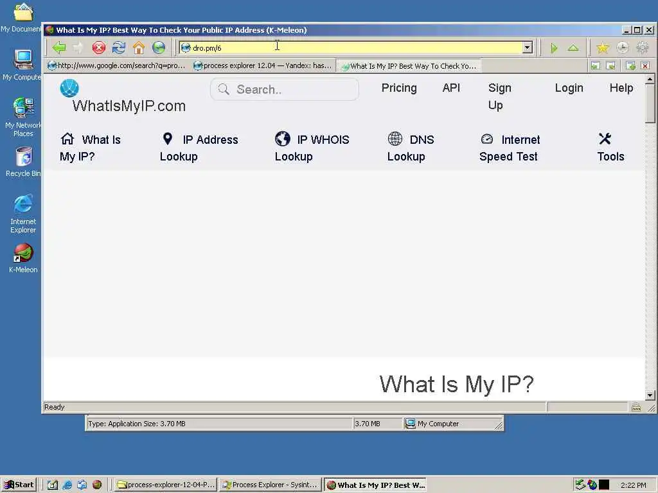Switch to Process Explorer - Sysinternals taskbar button
This screenshot has height=493, width=658.
click(x=271, y=485)
